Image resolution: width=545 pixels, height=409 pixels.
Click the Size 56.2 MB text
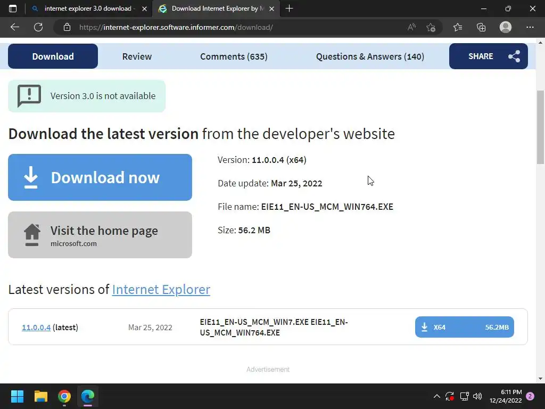pyautogui.click(x=244, y=230)
